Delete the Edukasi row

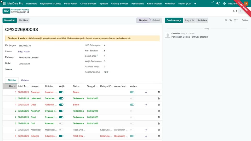tap(159, 136)
